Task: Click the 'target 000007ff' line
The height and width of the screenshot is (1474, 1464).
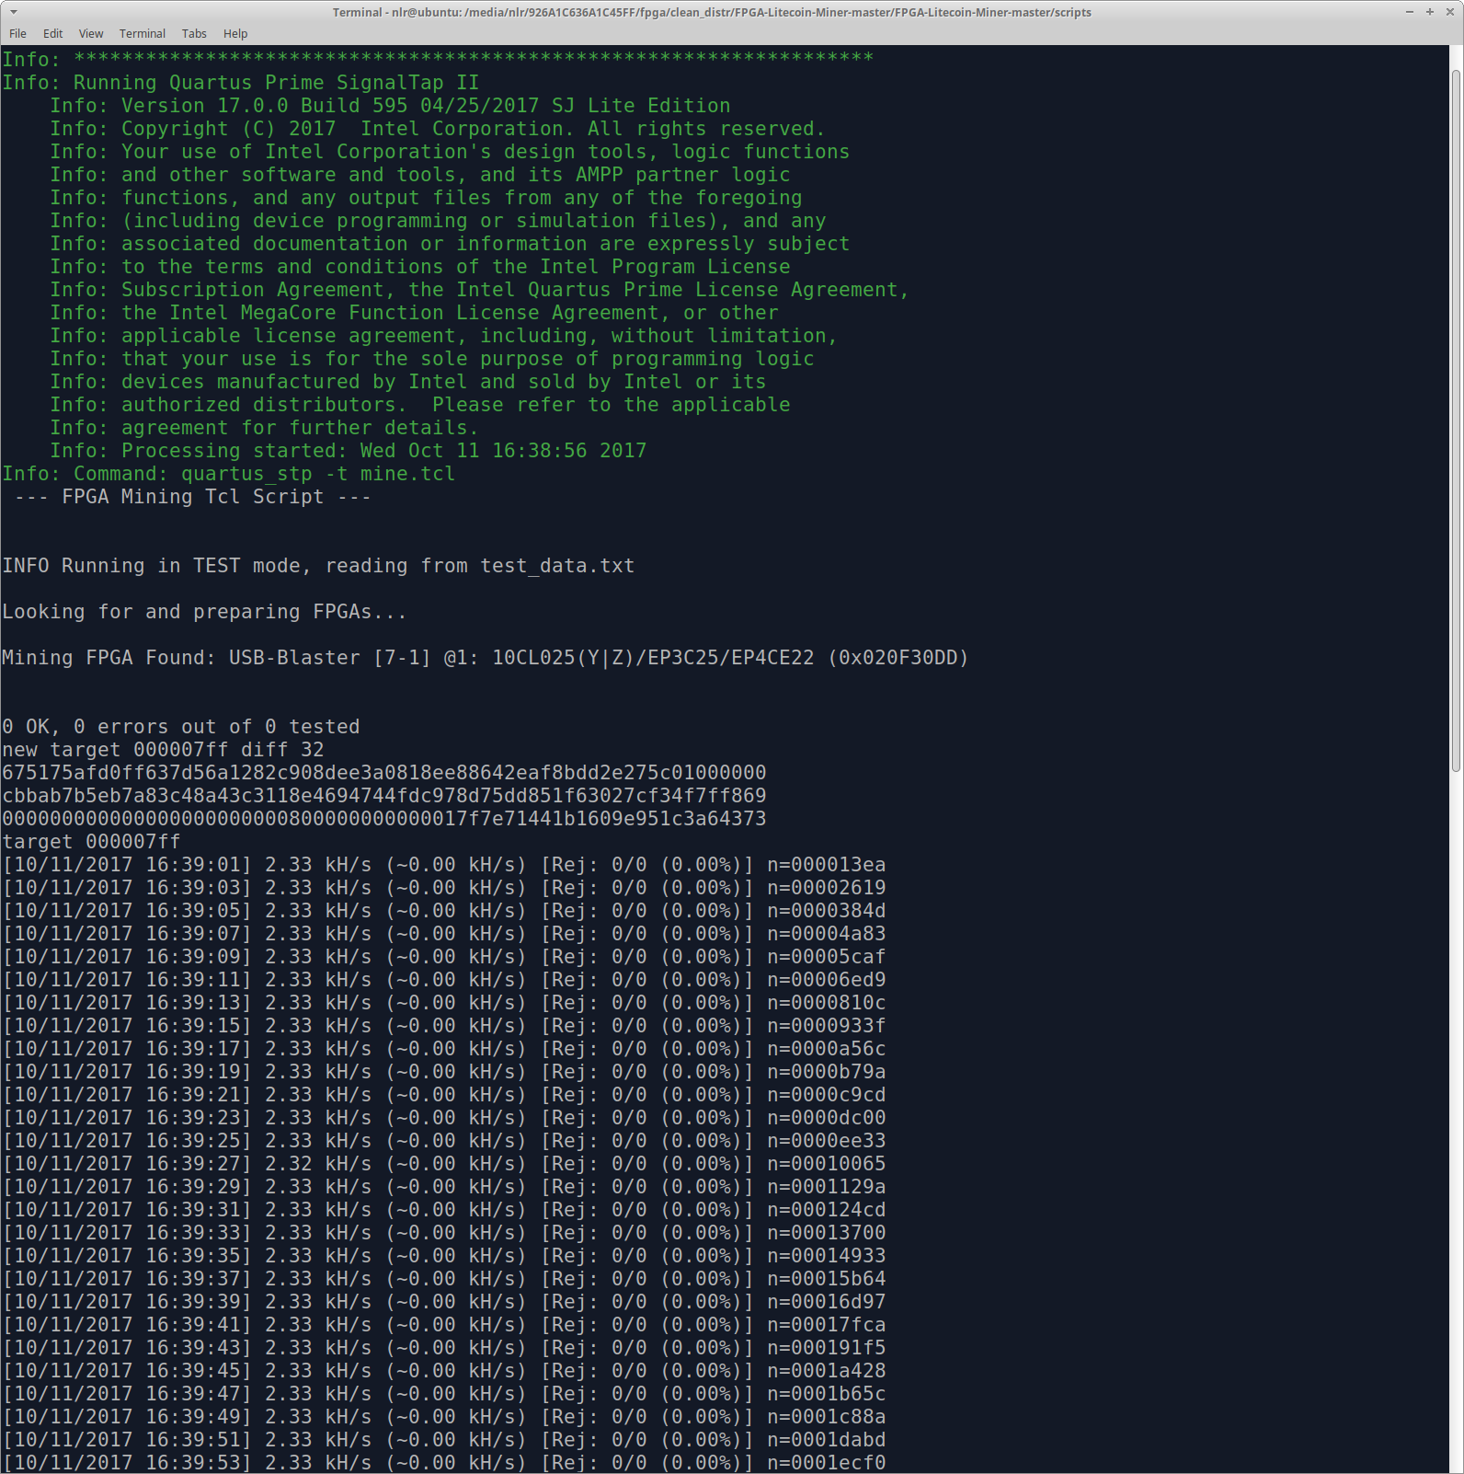Action: pyautogui.click(x=91, y=842)
